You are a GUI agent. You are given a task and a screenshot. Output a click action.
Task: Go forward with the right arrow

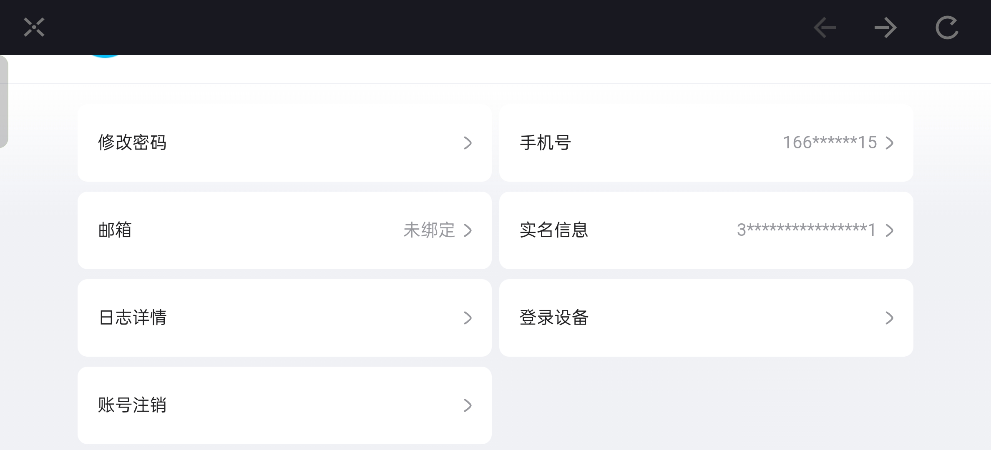coord(885,28)
